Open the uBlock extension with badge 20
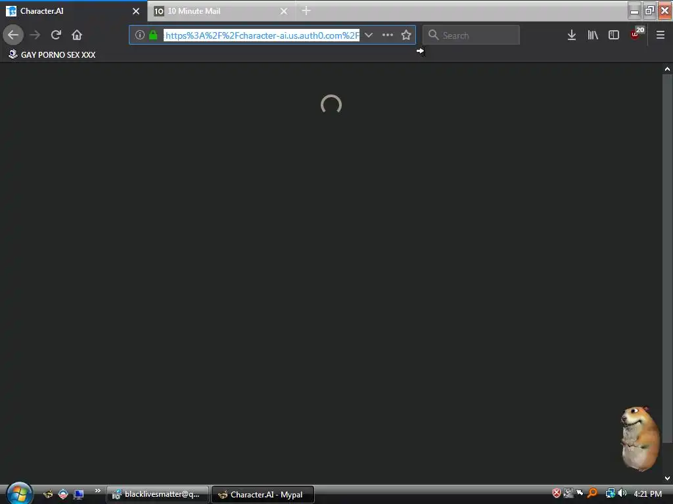 pyautogui.click(x=636, y=33)
